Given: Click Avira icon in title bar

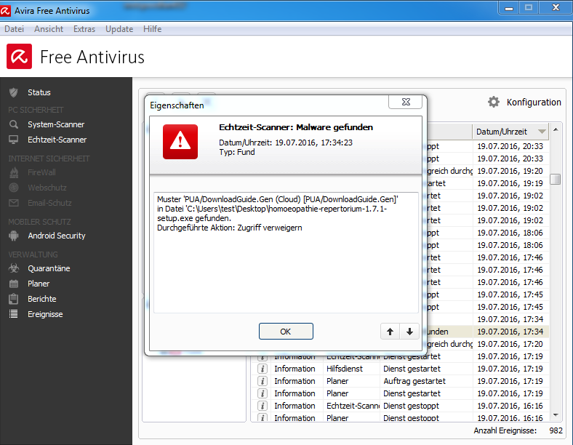Looking at the screenshot, I should pos(5,11).
